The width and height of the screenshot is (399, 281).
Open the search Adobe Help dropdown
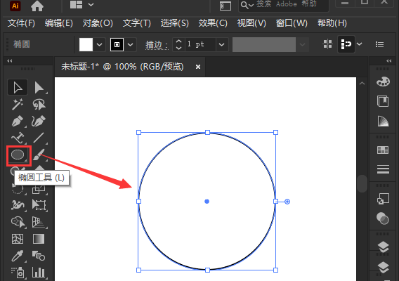pos(247,5)
